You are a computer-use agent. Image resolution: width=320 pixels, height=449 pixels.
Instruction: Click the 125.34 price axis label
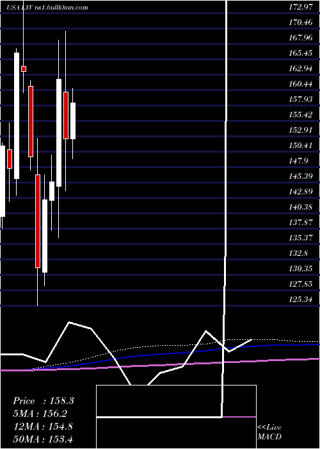[x=301, y=300]
